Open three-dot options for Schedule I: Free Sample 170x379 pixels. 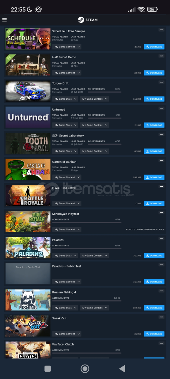[161, 30]
